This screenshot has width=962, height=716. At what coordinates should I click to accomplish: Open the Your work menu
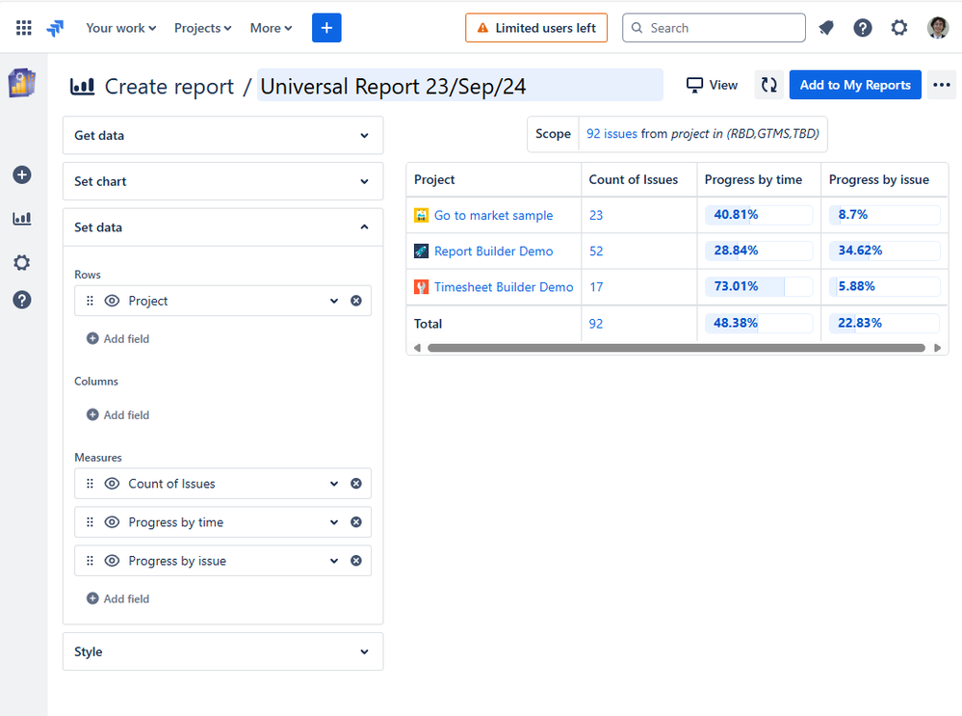121,28
